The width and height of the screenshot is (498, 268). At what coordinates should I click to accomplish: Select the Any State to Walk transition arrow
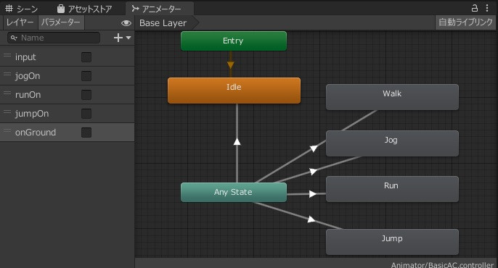[x=314, y=148]
